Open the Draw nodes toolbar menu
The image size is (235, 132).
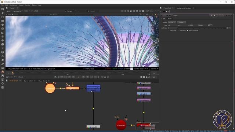point(3,13)
